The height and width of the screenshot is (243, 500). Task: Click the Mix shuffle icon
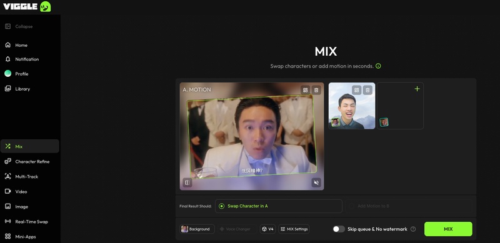tap(7, 146)
